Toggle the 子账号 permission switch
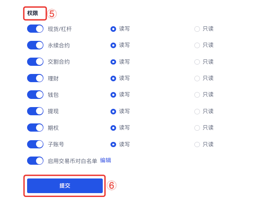 [x=35, y=144]
